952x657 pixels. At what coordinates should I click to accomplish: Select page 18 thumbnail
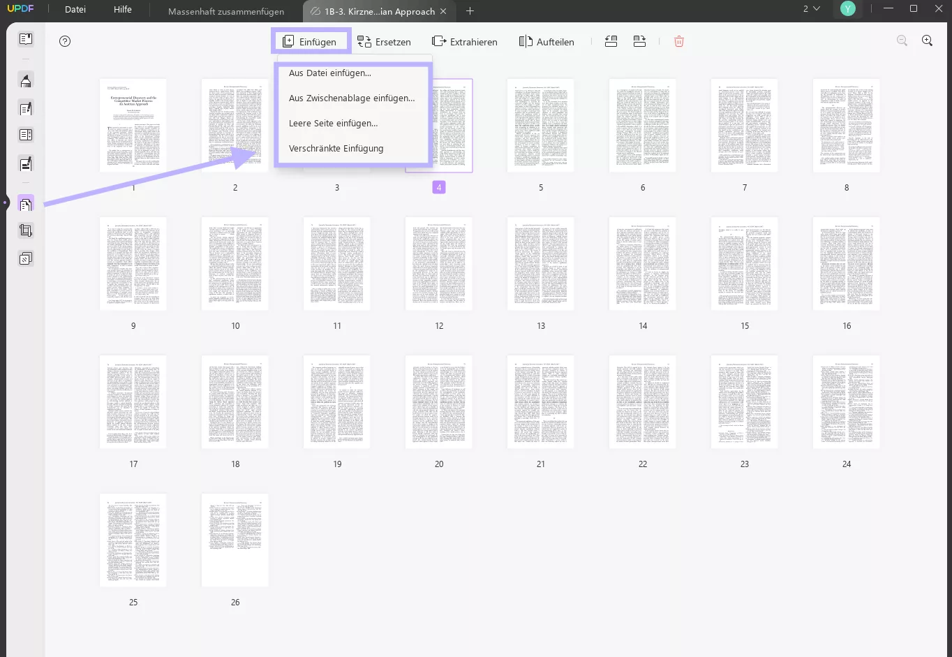point(235,402)
